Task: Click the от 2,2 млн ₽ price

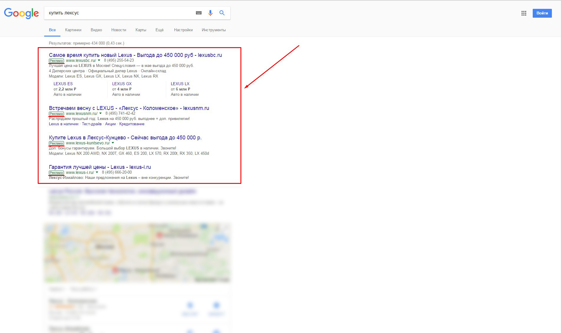Action: coord(65,89)
